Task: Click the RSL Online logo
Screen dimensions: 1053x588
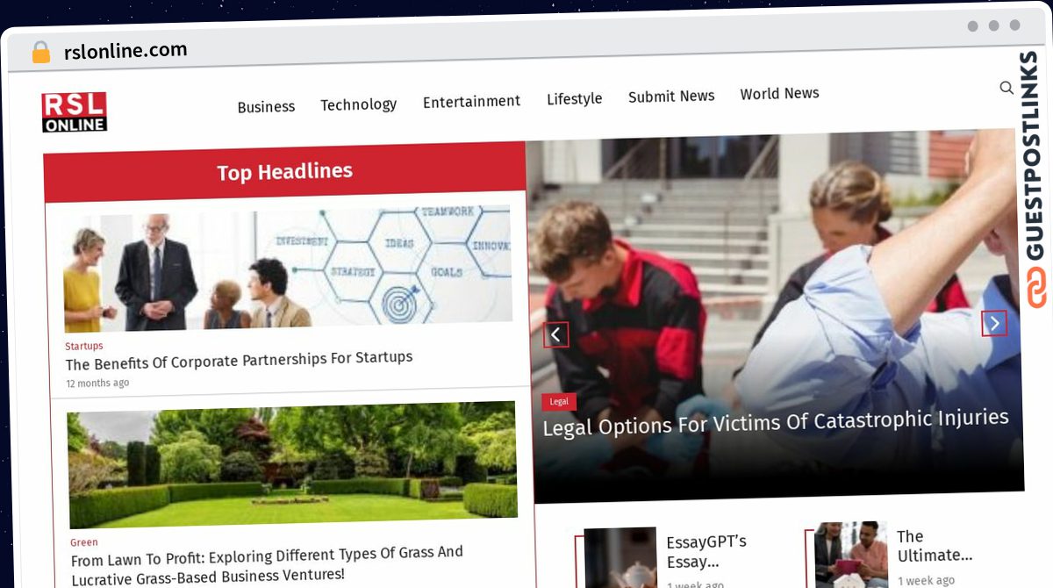Action: [75, 112]
